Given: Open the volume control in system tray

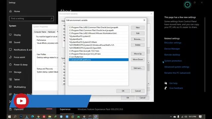Looking at the screenshot, I should click(x=186, y=117).
